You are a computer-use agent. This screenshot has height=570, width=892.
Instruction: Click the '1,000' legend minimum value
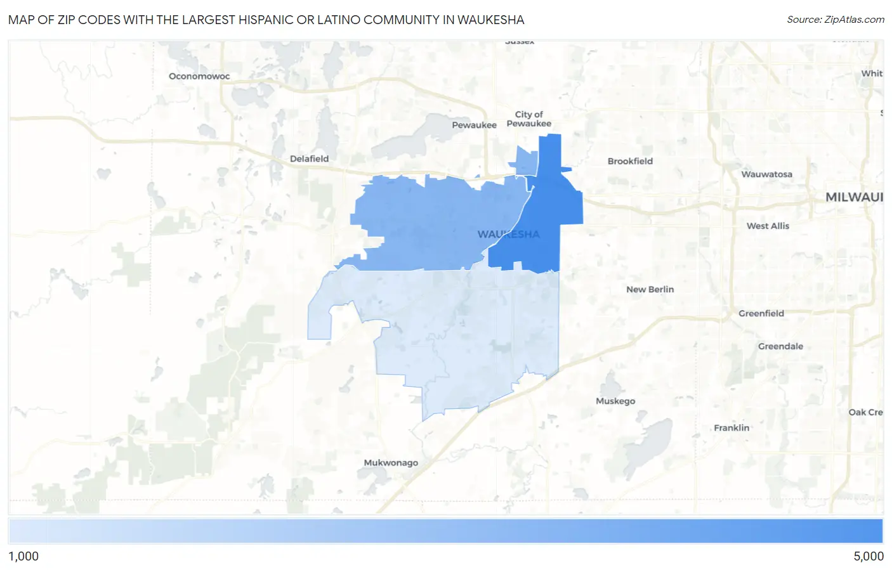(23, 556)
